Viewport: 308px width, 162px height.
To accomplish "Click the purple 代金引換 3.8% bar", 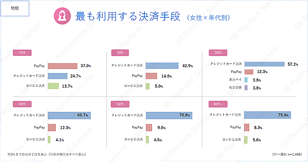I will pyautogui.click(x=246, y=88).
